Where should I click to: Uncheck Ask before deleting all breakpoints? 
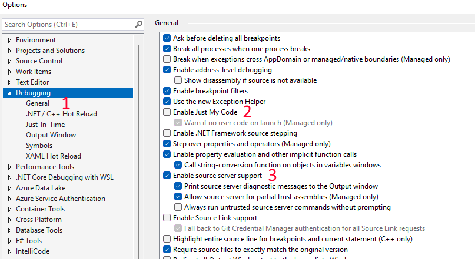[x=167, y=38]
